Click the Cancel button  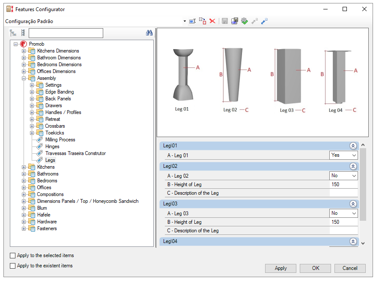point(350,268)
